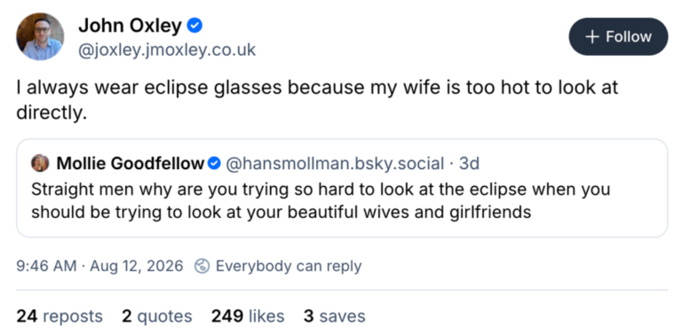682x334 pixels.
Task: Click the 3d timestamp in quoted post
Action: coord(469,164)
